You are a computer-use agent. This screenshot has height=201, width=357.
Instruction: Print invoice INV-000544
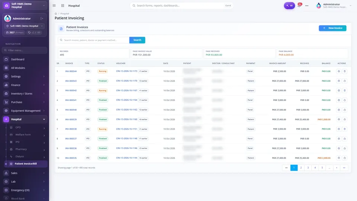pos(339,71)
